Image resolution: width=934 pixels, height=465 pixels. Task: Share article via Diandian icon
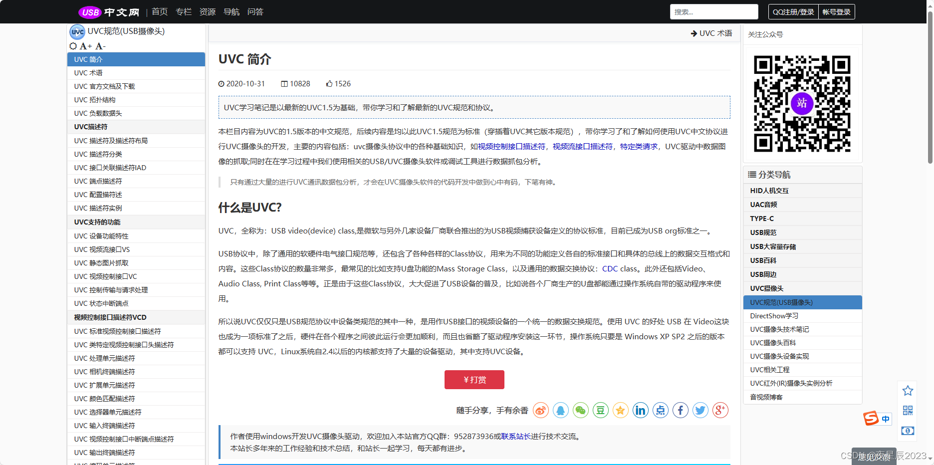tap(661, 410)
